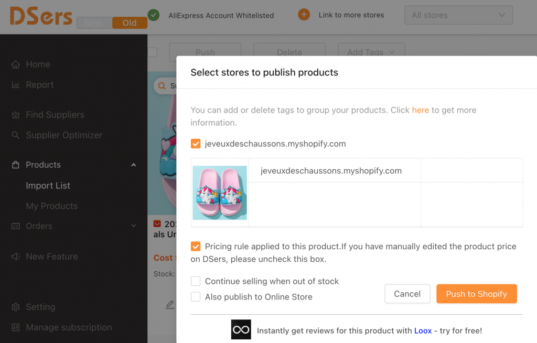Click the AliExpress Account Whitelisted text
This screenshot has height=343, width=537.
[221, 15]
